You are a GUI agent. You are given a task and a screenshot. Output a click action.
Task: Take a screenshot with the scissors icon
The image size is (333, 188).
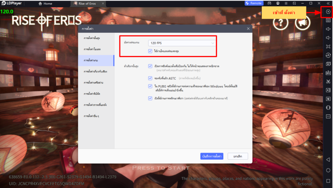pyautogui.click(x=328, y=81)
